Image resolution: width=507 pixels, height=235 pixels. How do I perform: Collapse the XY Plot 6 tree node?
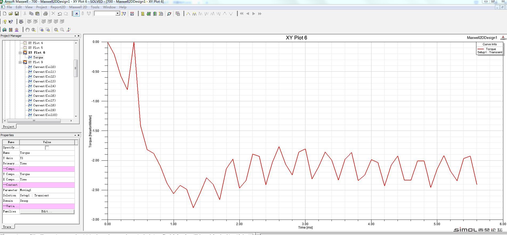[20, 53]
